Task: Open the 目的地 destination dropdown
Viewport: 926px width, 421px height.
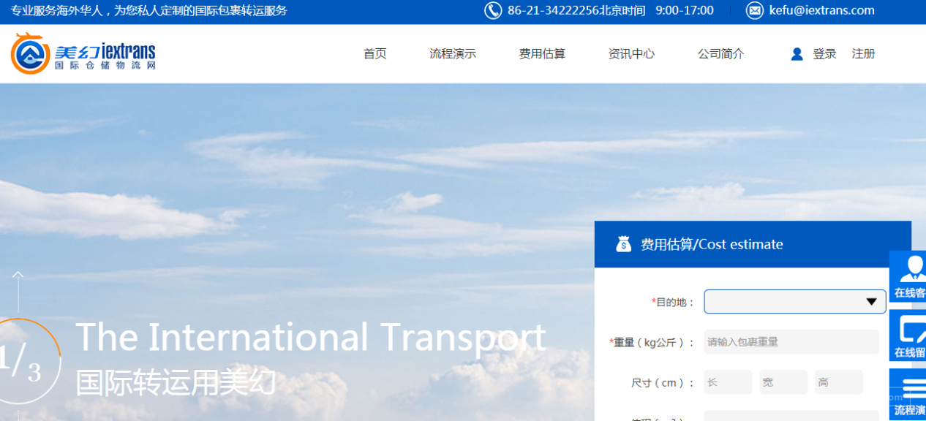Action: 794,301
